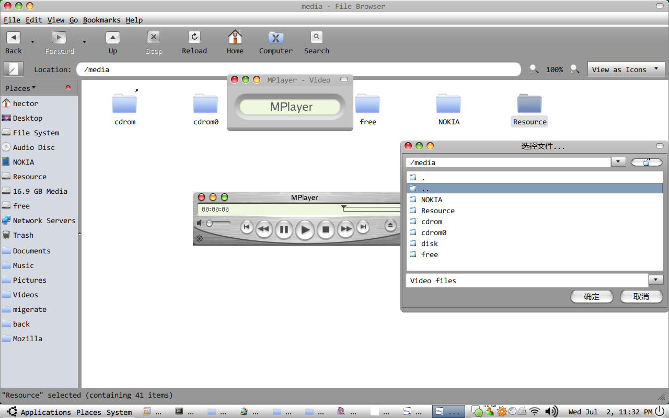Go to the Home folder
Viewport: 669px width, 418px height.
click(235, 43)
